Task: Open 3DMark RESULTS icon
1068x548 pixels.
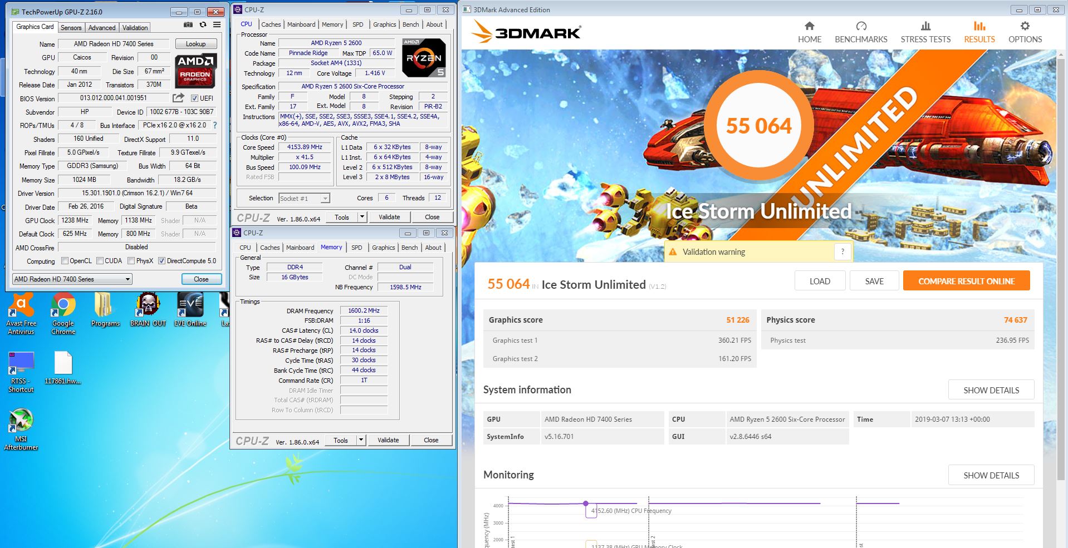Action: pos(979,26)
